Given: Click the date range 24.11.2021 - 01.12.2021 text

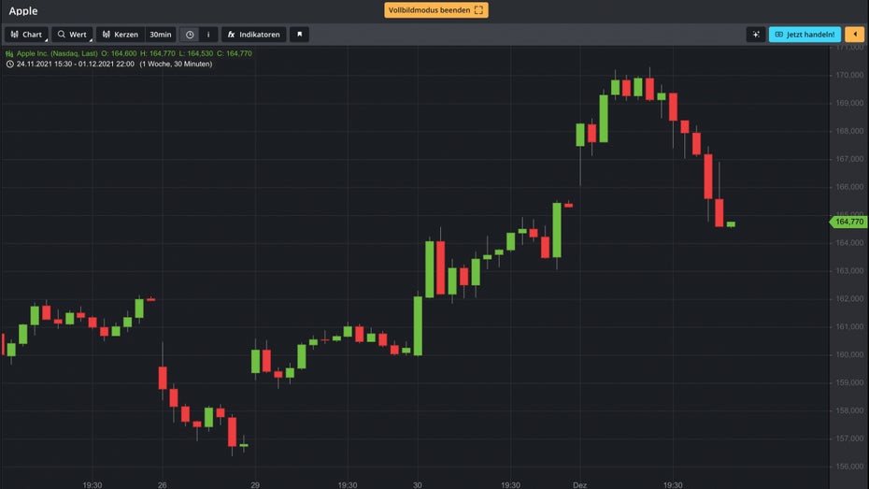Looking at the screenshot, I should click(75, 64).
